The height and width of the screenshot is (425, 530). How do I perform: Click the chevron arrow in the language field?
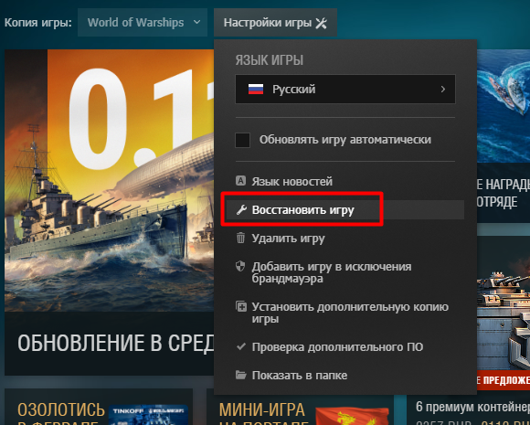click(x=443, y=90)
